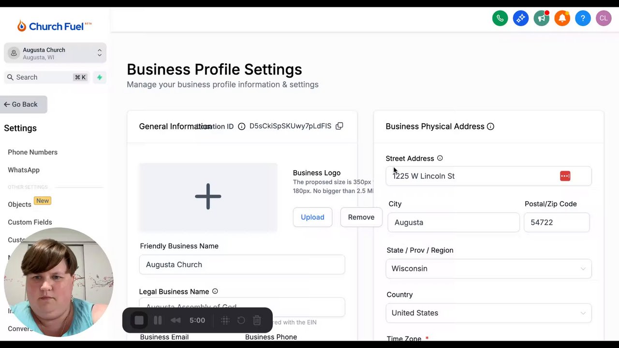The height and width of the screenshot is (348, 619).
Task: Stop the screen recording
Action: click(x=139, y=320)
